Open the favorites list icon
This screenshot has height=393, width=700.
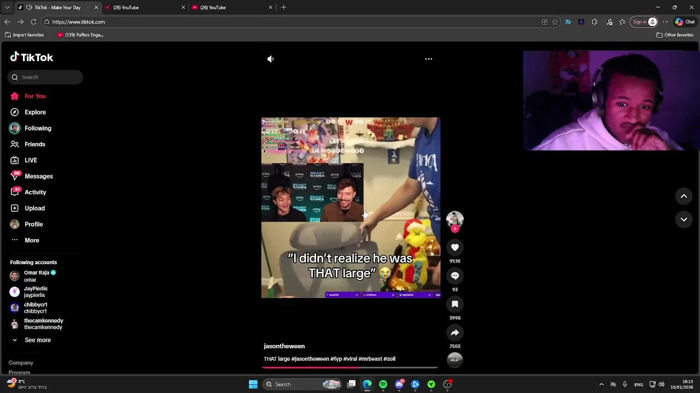622,22
